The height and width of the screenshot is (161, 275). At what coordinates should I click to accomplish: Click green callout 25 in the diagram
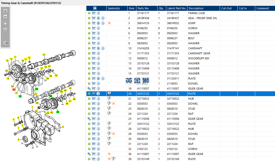click(36, 89)
